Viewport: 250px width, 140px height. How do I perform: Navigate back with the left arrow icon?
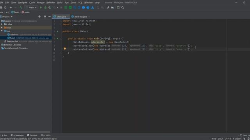[x=11, y=7]
